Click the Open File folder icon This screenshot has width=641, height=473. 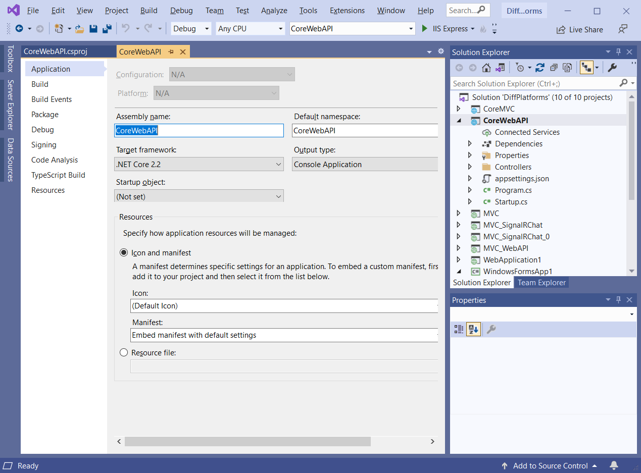click(80, 29)
